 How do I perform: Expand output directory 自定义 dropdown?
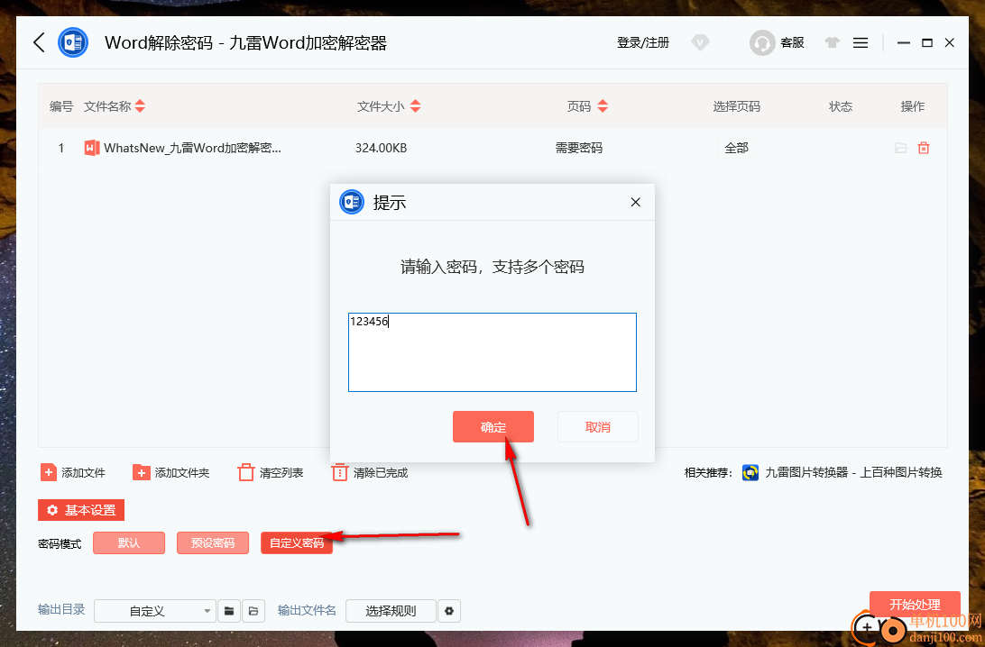tap(154, 611)
